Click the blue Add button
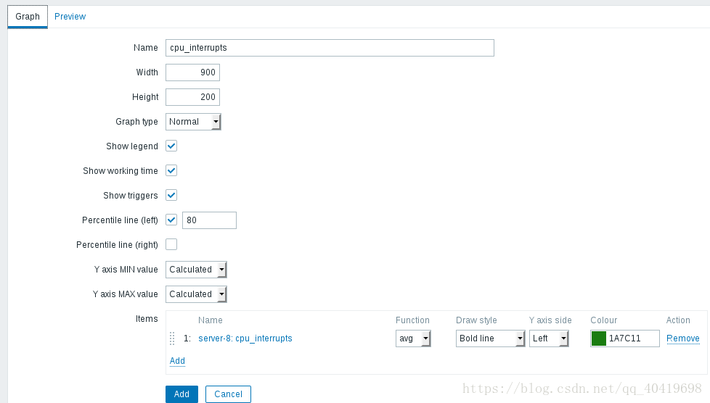710x403 pixels. 181,394
